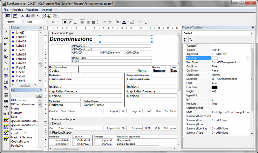The height and width of the screenshot is (153, 258).
Task: Open the Inserisci menu
Action: click(47, 10)
